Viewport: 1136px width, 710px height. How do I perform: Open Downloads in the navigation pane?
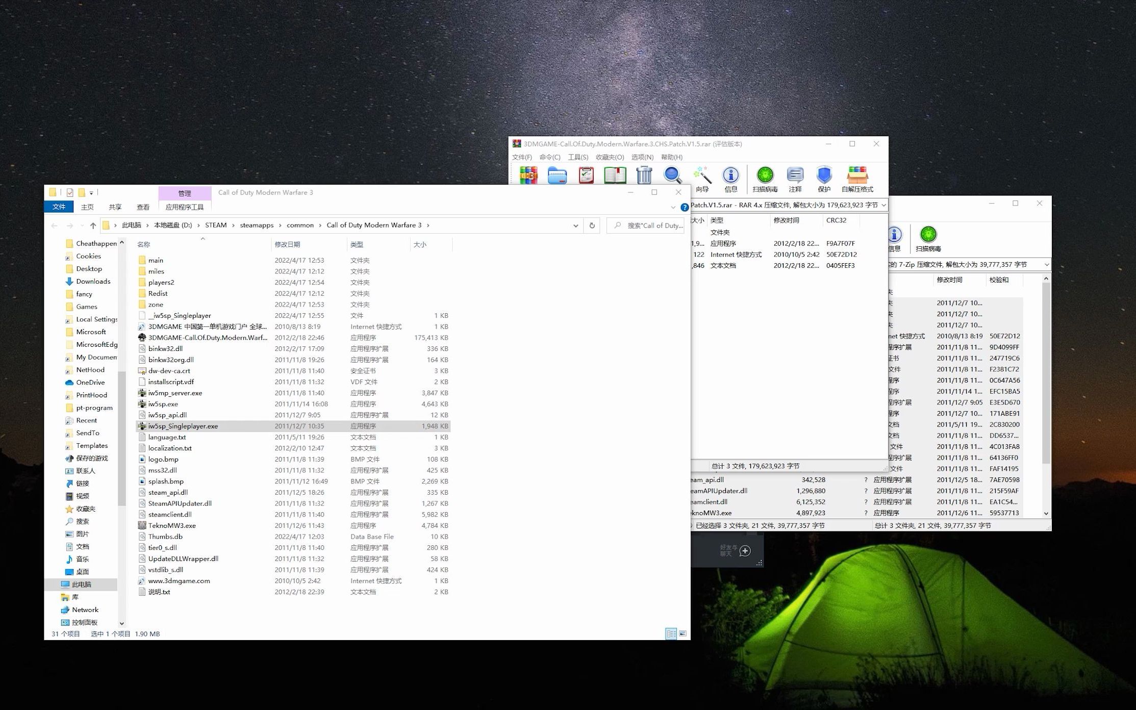click(93, 281)
